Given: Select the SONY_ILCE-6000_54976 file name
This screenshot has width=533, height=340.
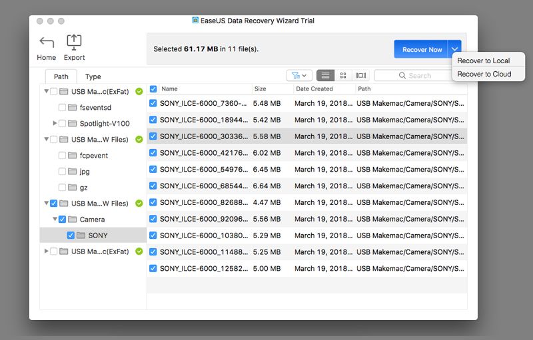Looking at the screenshot, I should [x=204, y=169].
